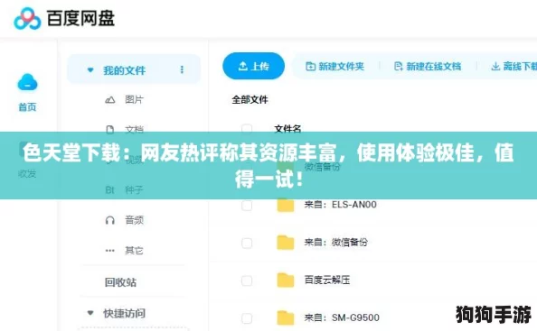Click the 其它 ellipsis icon
This screenshot has width=537, height=331.
tap(110, 251)
